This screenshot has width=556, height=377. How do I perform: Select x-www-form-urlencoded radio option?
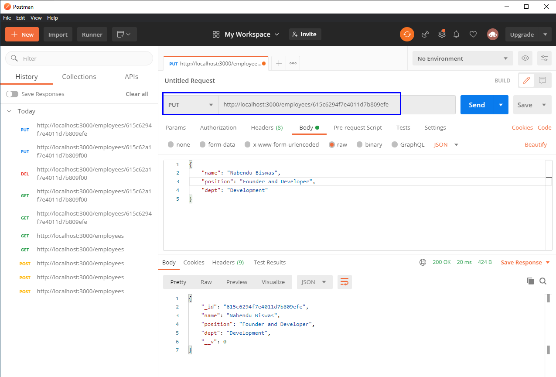(x=248, y=144)
